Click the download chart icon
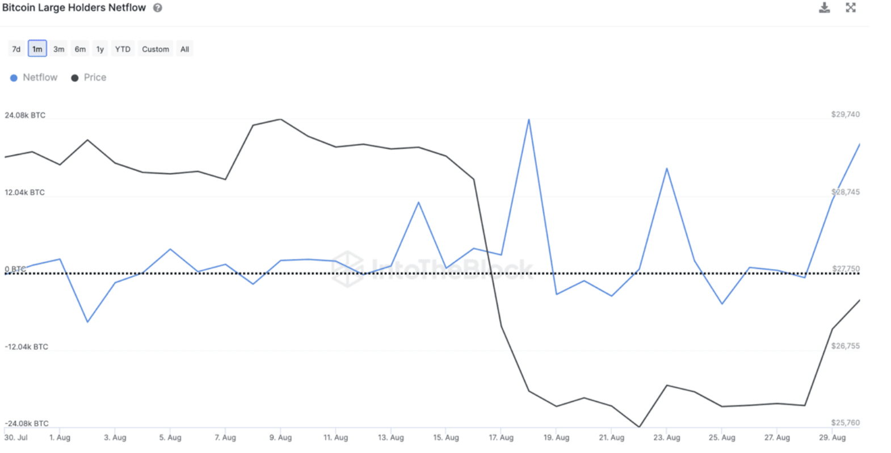 (x=825, y=8)
